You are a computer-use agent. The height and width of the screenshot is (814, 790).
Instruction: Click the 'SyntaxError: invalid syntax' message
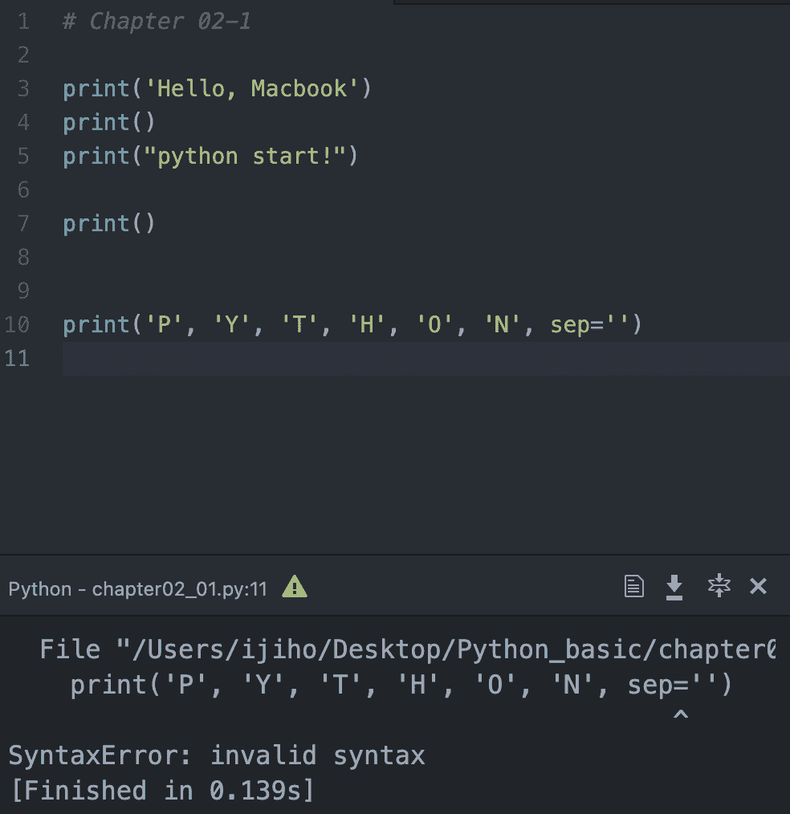pyautogui.click(x=217, y=755)
